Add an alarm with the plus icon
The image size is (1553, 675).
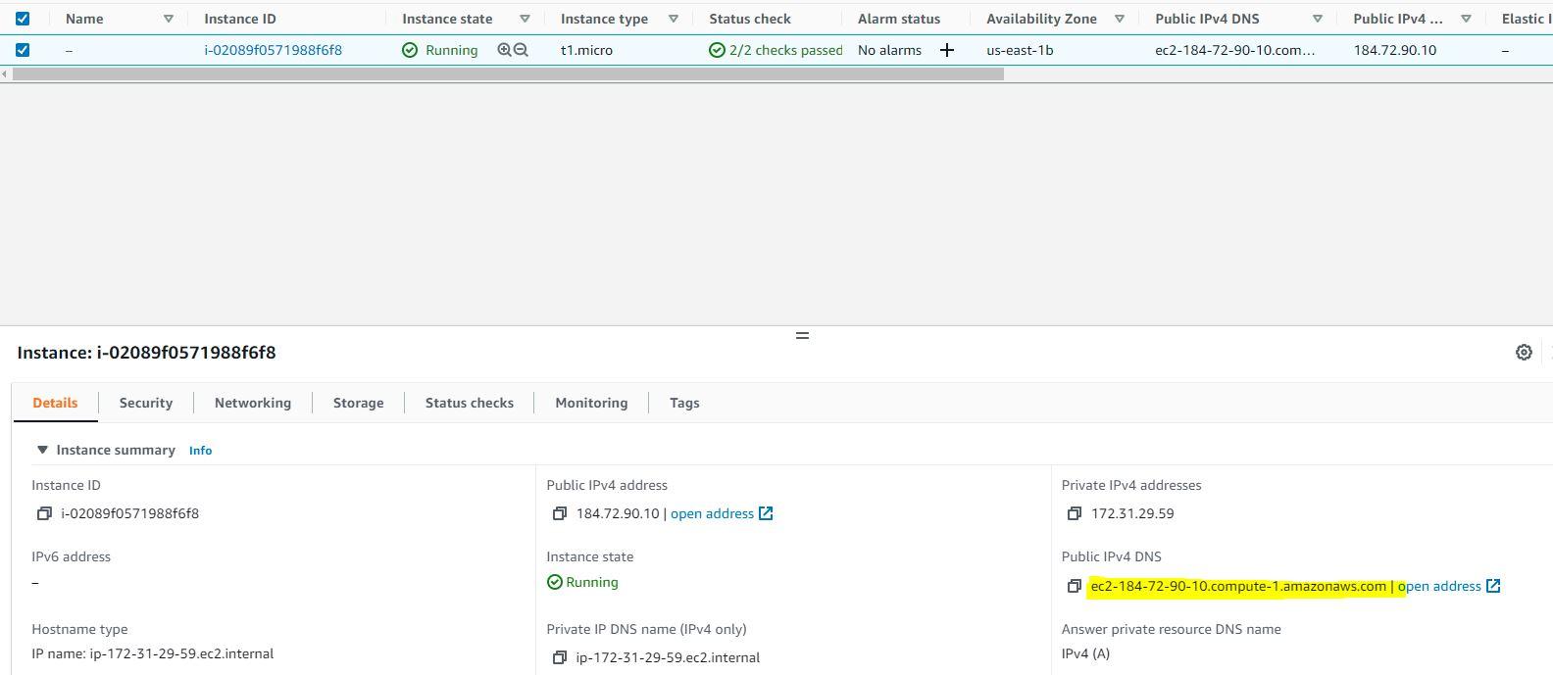coord(947,50)
